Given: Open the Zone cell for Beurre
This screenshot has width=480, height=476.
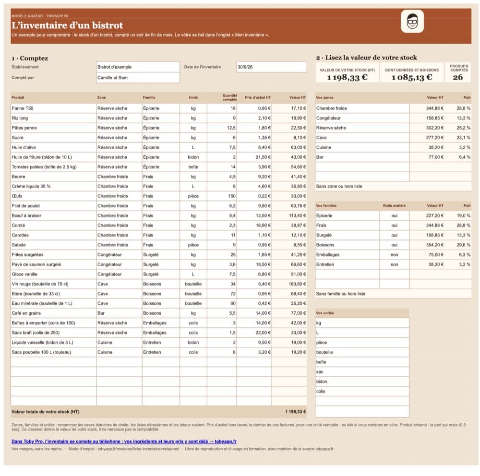Looking at the screenshot, I should point(119,177).
